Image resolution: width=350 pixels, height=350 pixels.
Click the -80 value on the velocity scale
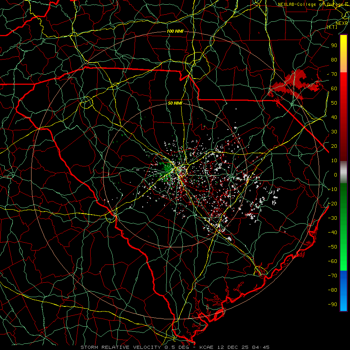(332, 290)
